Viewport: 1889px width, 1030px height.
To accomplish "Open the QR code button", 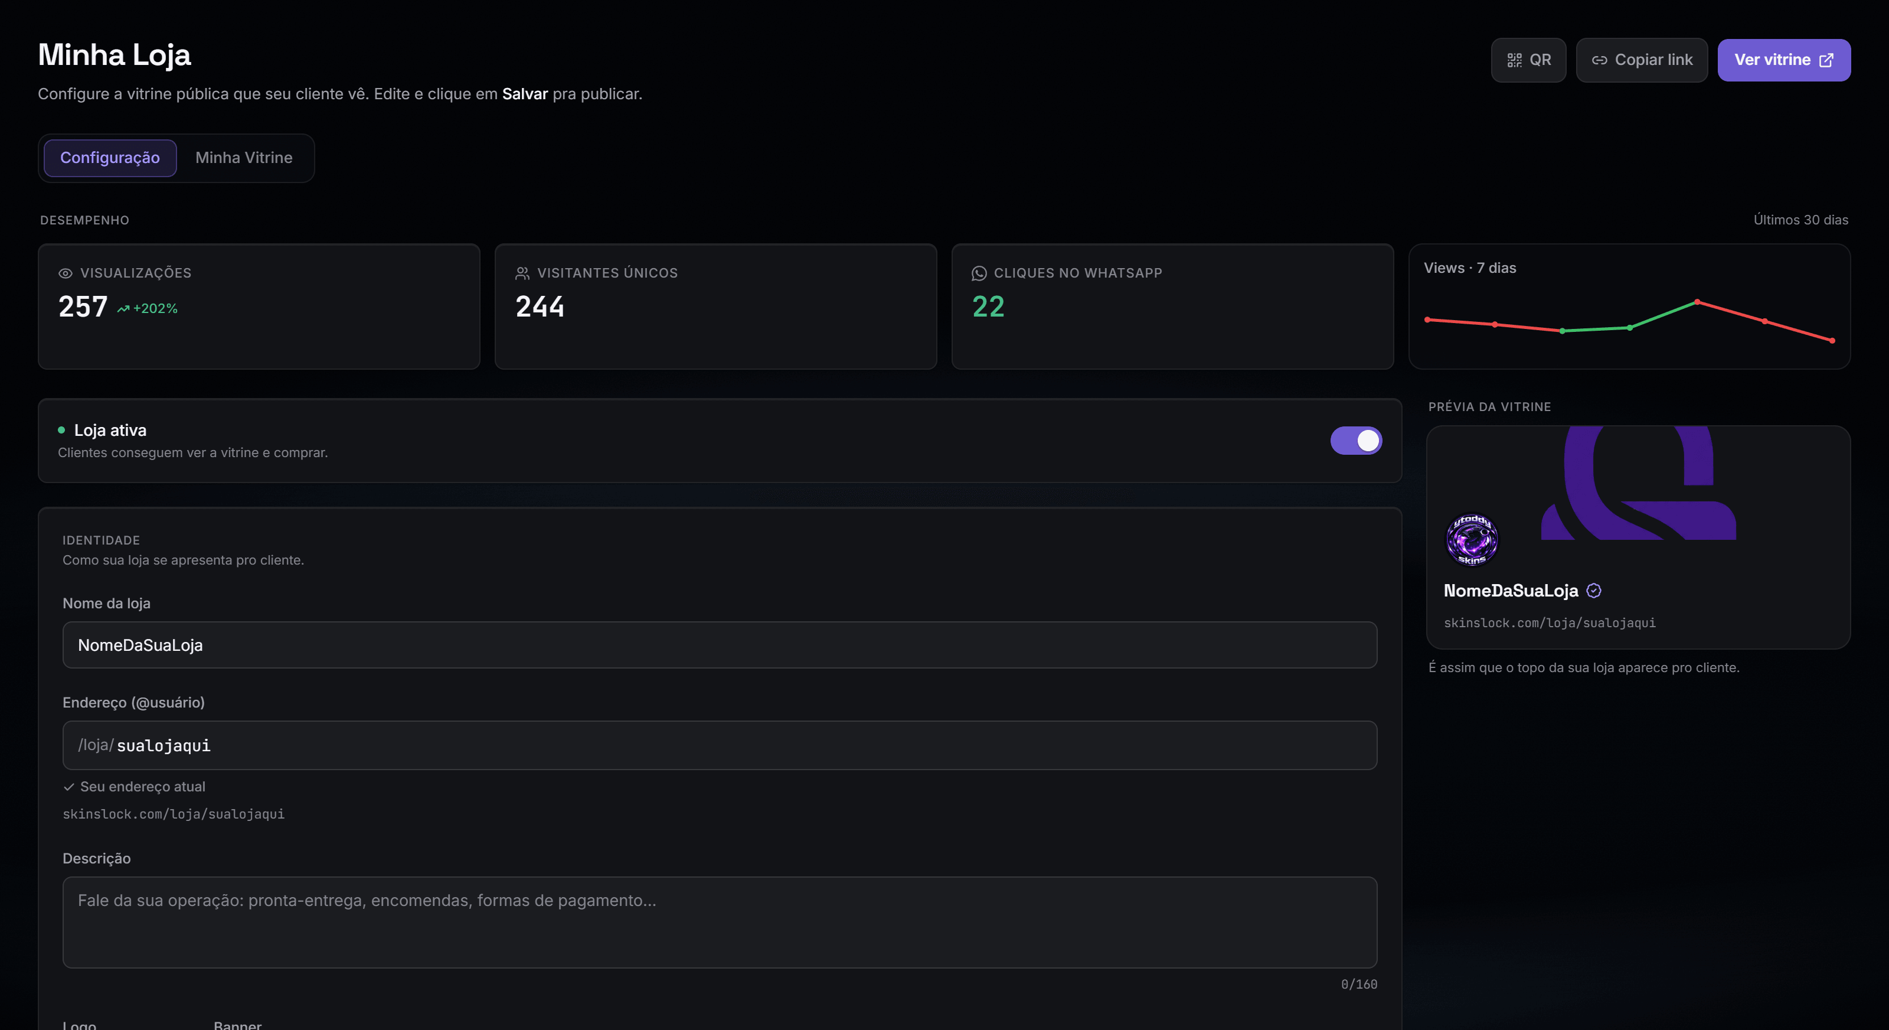I will (x=1528, y=60).
